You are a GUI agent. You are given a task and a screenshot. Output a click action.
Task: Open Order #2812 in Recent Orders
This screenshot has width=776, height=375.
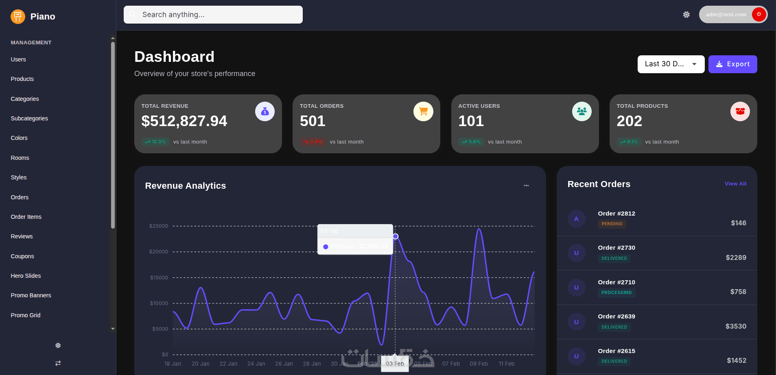click(657, 219)
